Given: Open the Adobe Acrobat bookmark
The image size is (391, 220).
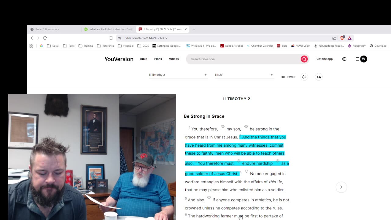Looking at the screenshot, I should click(x=232, y=46).
